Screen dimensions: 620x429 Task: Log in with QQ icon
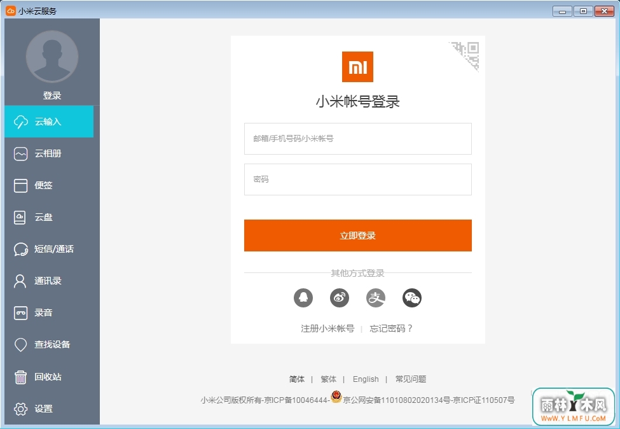(303, 298)
